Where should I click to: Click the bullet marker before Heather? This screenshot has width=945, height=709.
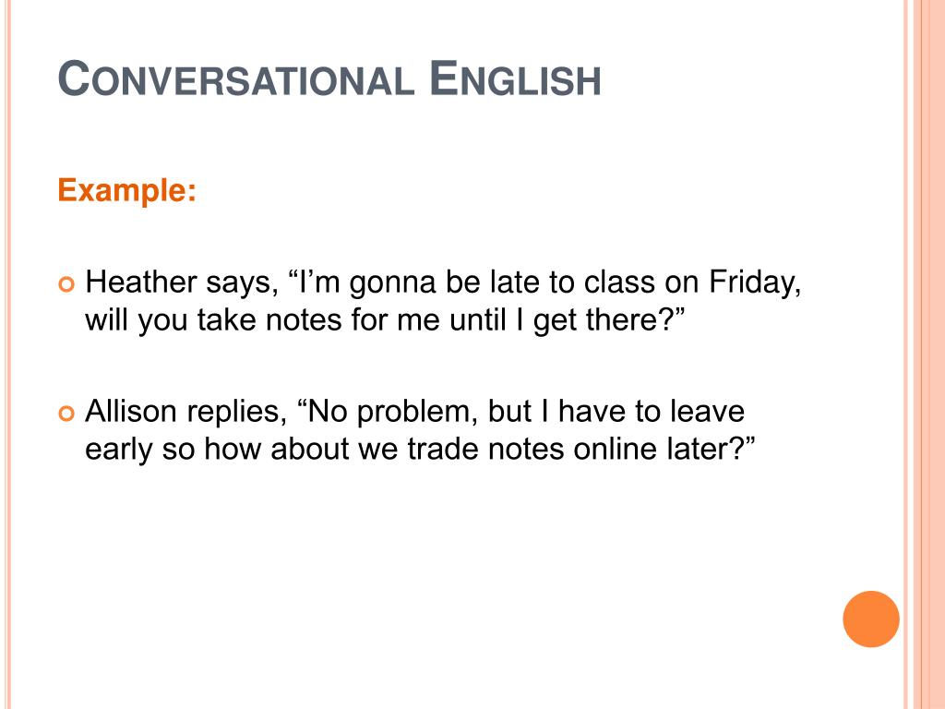(66, 284)
